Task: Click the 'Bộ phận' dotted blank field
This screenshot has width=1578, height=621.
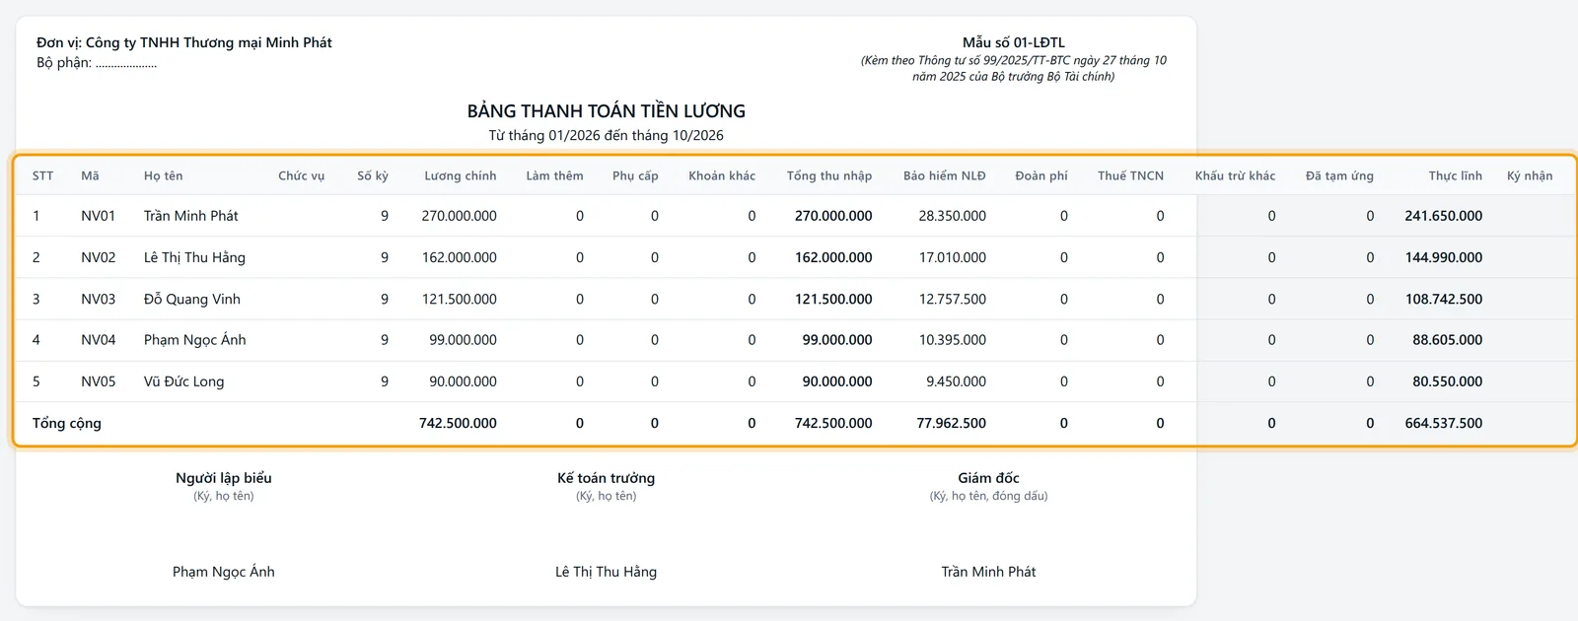Action: click(126, 64)
